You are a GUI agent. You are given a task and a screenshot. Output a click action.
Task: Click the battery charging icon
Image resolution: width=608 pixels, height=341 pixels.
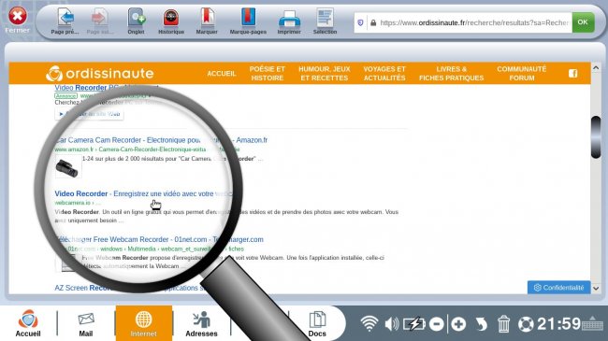pyautogui.click(x=414, y=323)
